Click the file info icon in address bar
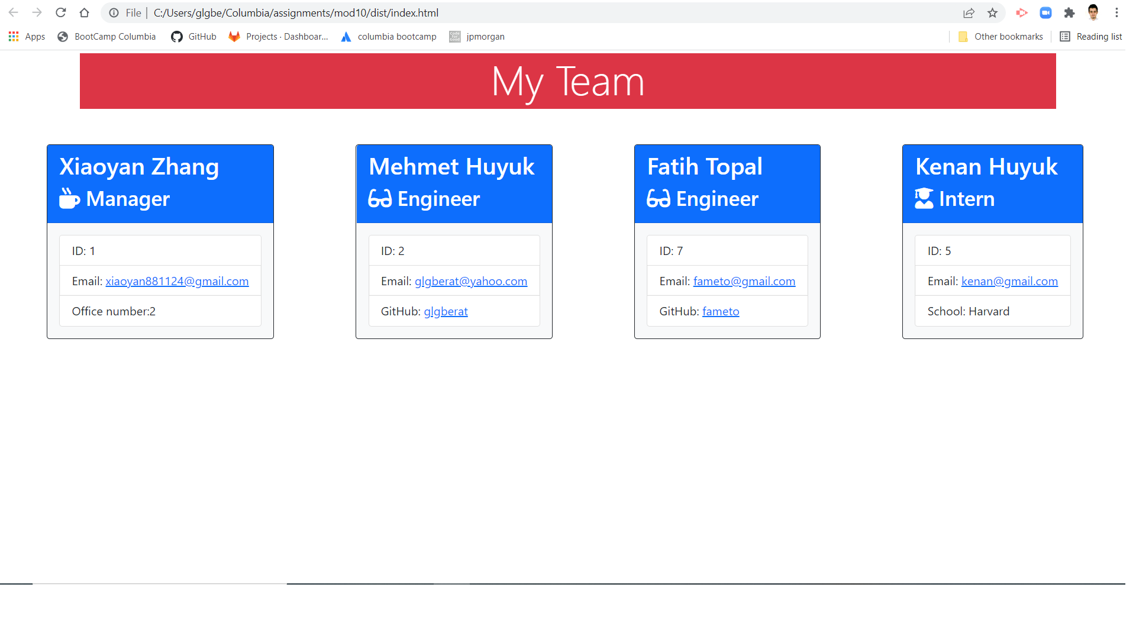Screen dimensions: 1136x639 point(114,13)
